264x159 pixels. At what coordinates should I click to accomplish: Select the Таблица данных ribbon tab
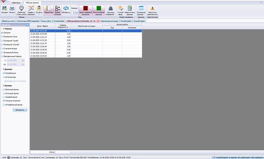tap(32, 3)
